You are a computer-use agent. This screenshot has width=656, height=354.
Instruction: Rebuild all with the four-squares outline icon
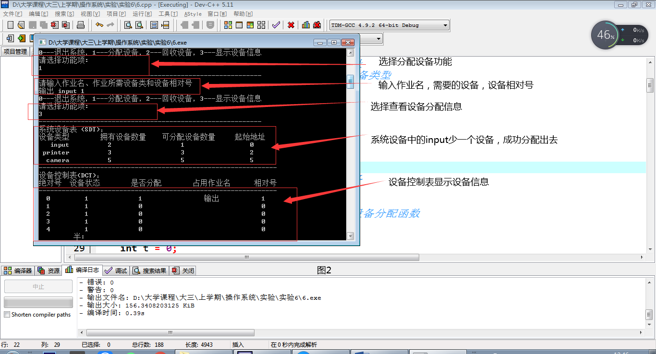(x=261, y=25)
